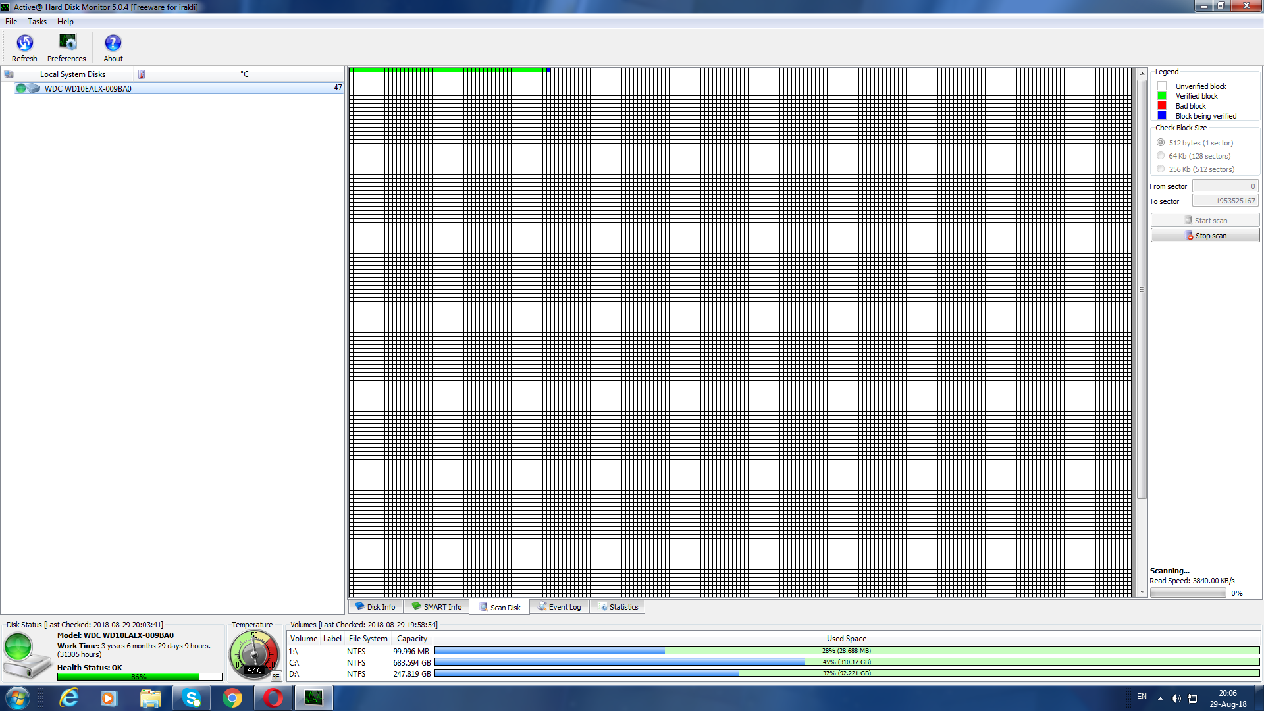Click the From sector input field
Image resolution: width=1264 pixels, height=711 pixels.
pos(1225,186)
